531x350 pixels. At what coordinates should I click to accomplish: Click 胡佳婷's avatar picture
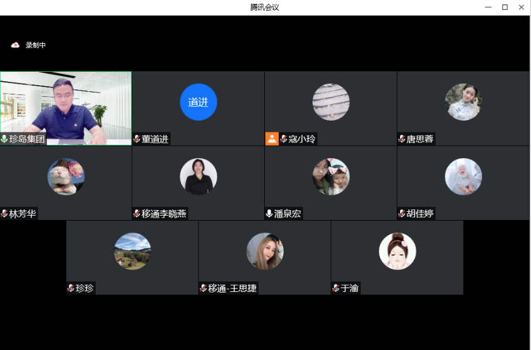(x=463, y=177)
